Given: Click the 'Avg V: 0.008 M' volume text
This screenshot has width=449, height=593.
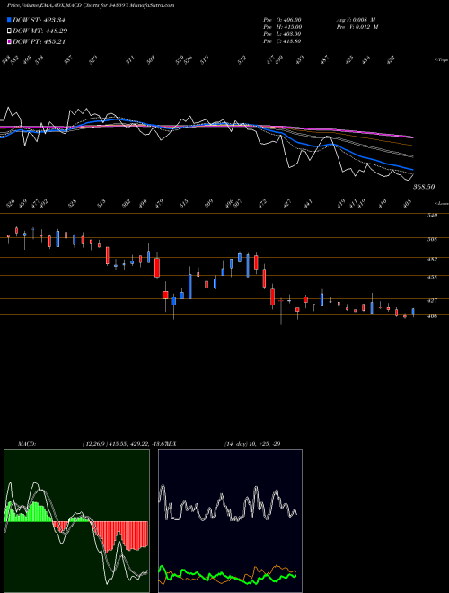Looking at the screenshot, I should [356, 20].
